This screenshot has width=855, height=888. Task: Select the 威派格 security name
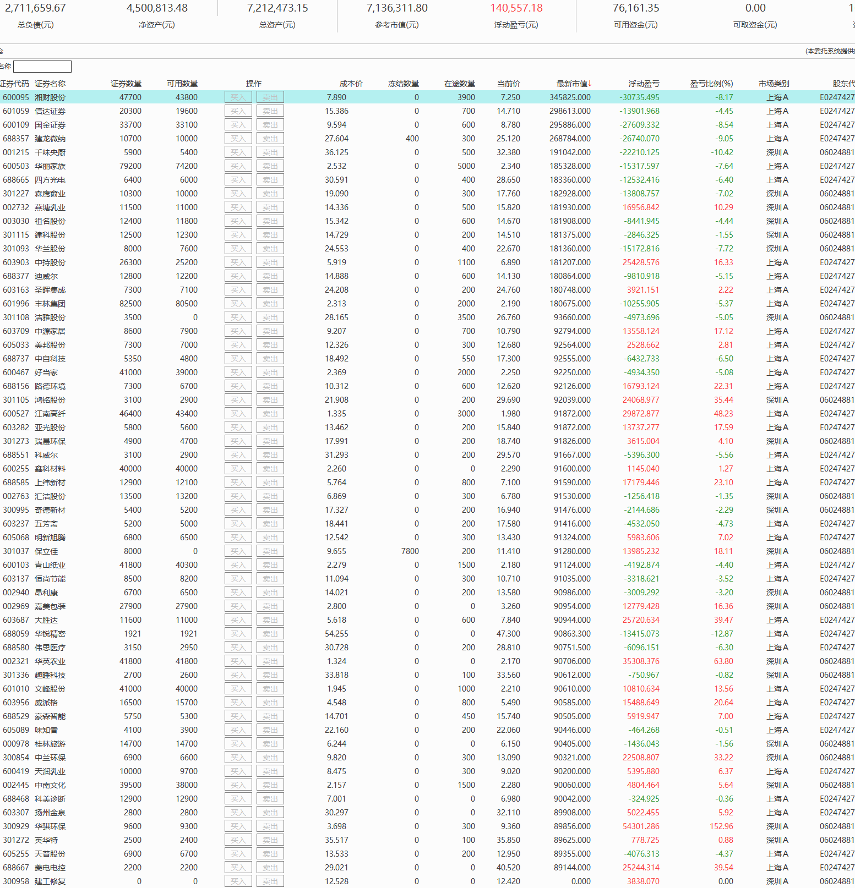[x=46, y=703]
